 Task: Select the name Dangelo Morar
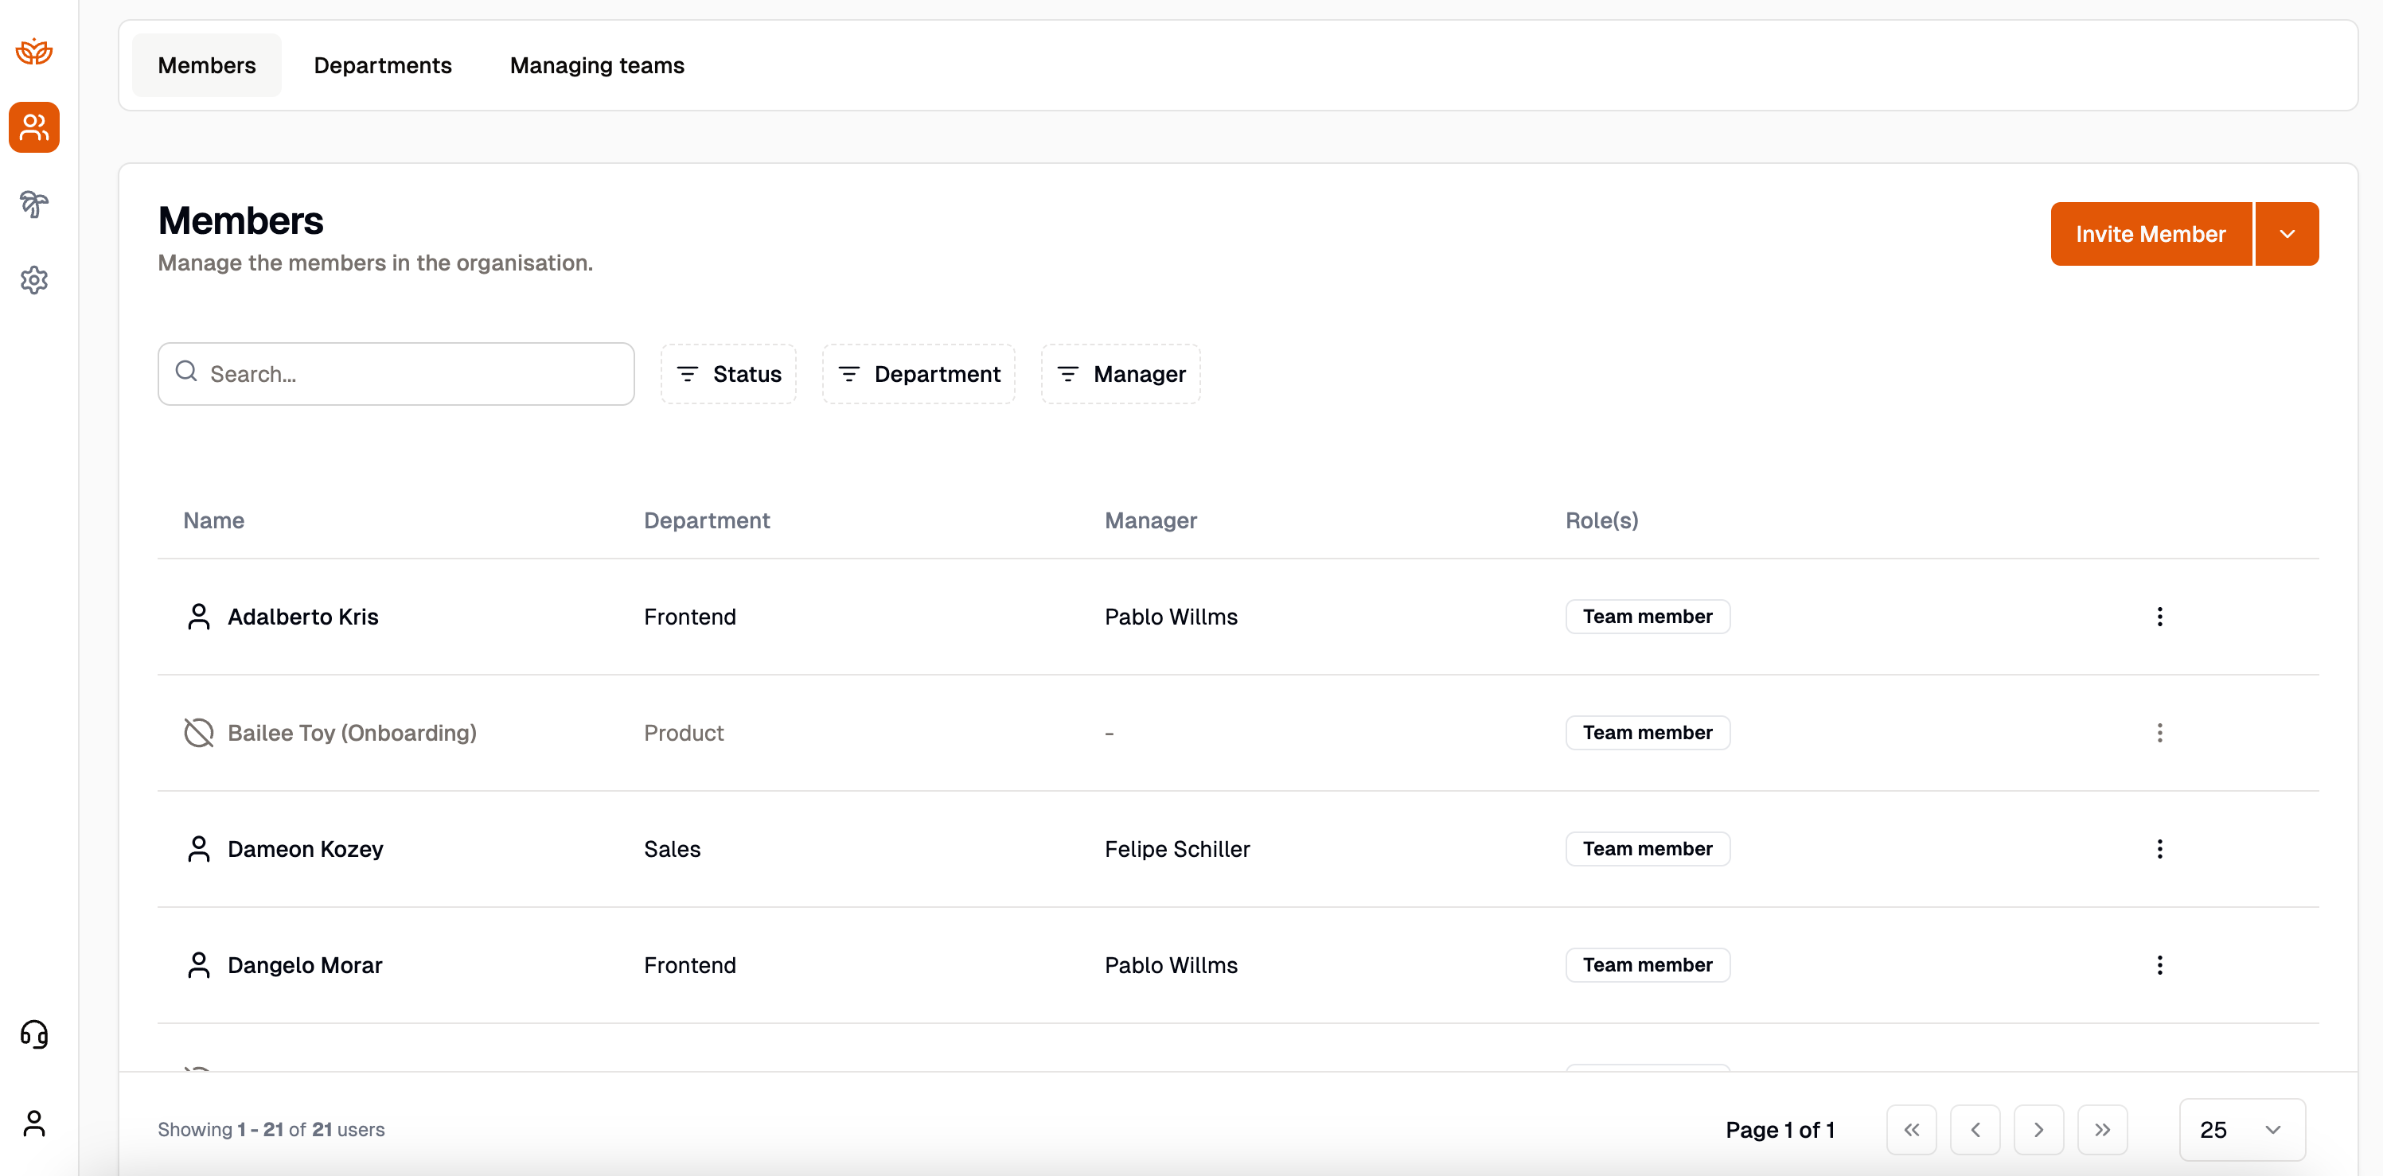304,965
